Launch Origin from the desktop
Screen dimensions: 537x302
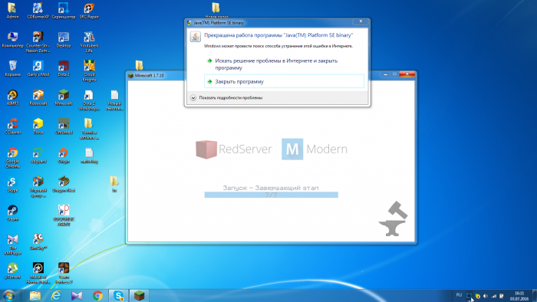(64, 156)
